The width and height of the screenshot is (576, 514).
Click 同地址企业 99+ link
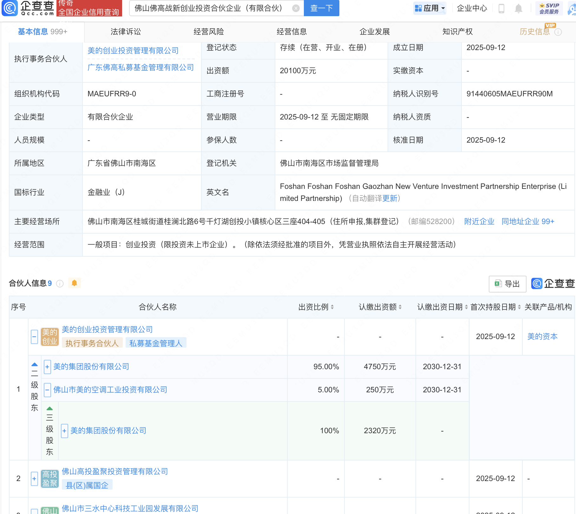pos(528,222)
